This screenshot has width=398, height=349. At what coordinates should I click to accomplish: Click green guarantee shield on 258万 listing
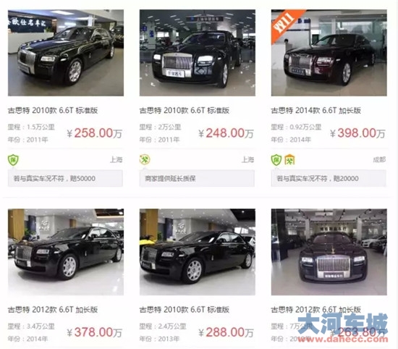click(13, 160)
